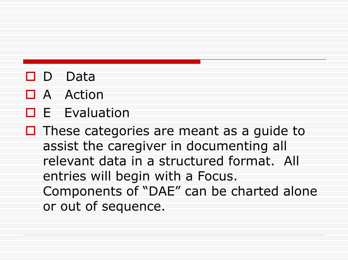Click the thin gray footer line

tap(174, 235)
